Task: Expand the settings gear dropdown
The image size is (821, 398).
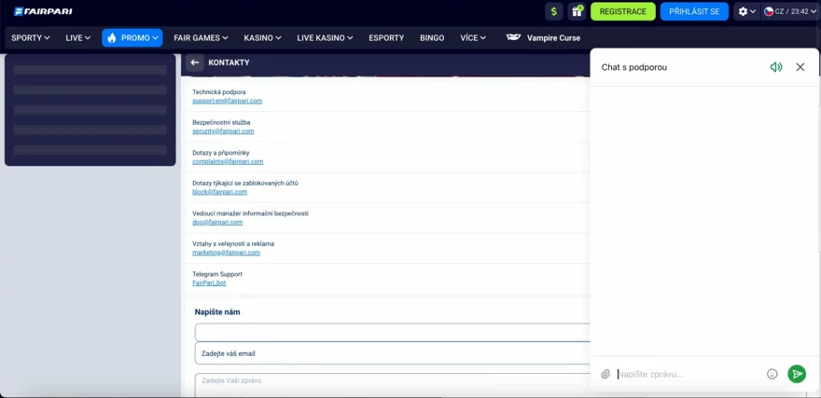Action: 746,11
